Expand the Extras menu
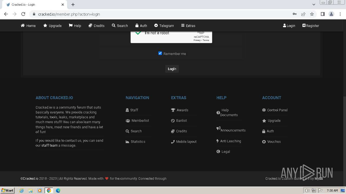346x194 pixels. pyautogui.click(x=188, y=26)
